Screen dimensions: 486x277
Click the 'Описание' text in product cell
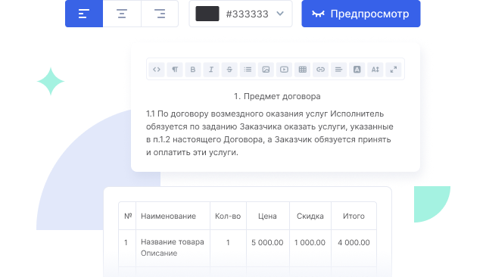point(159,253)
